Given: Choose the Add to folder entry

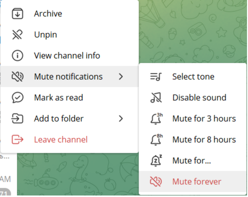Looking at the screenshot, I should pyautogui.click(x=70, y=118).
